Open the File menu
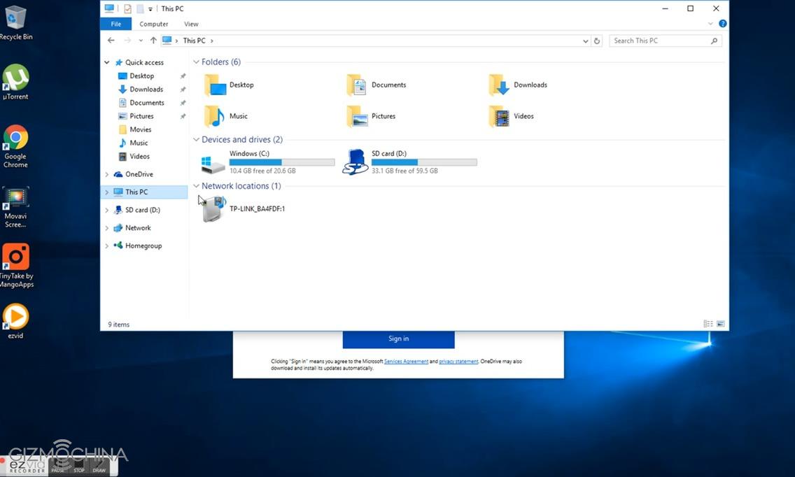 pyautogui.click(x=116, y=24)
